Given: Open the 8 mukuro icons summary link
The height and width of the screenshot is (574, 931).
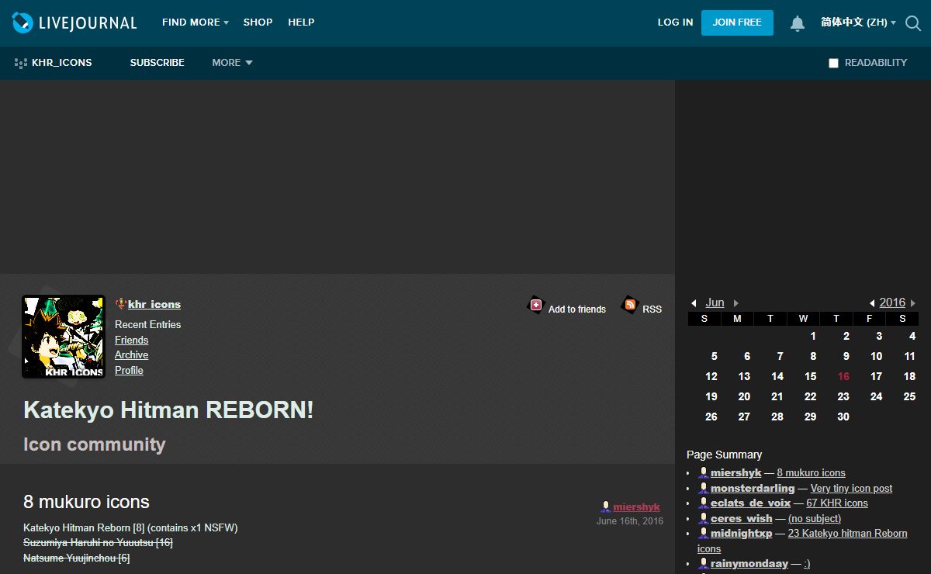Looking at the screenshot, I should point(811,472).
